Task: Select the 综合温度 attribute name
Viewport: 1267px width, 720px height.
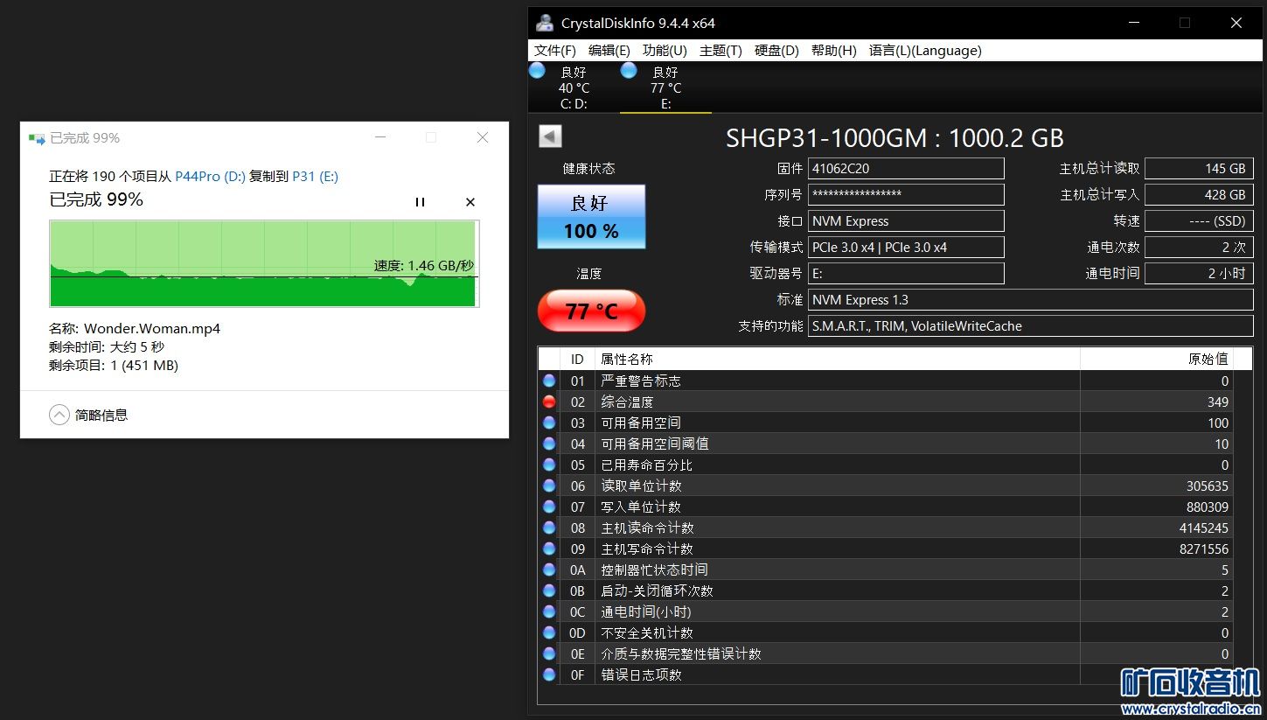Action: 627,402
